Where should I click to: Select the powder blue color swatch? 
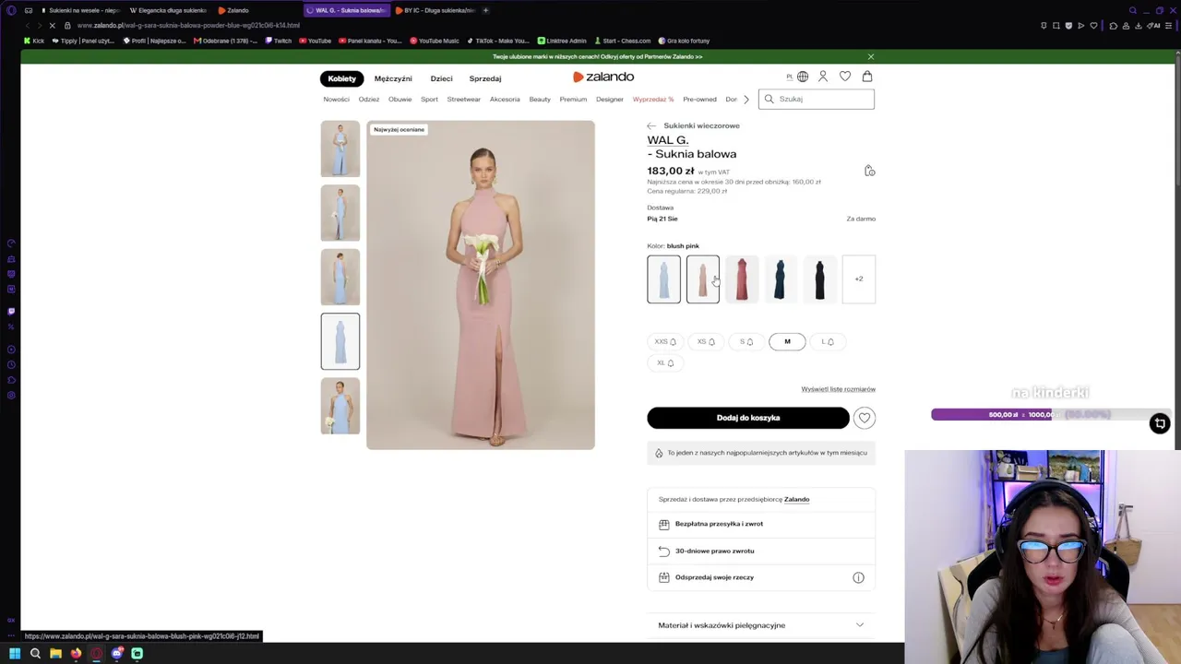pos(664,279)
